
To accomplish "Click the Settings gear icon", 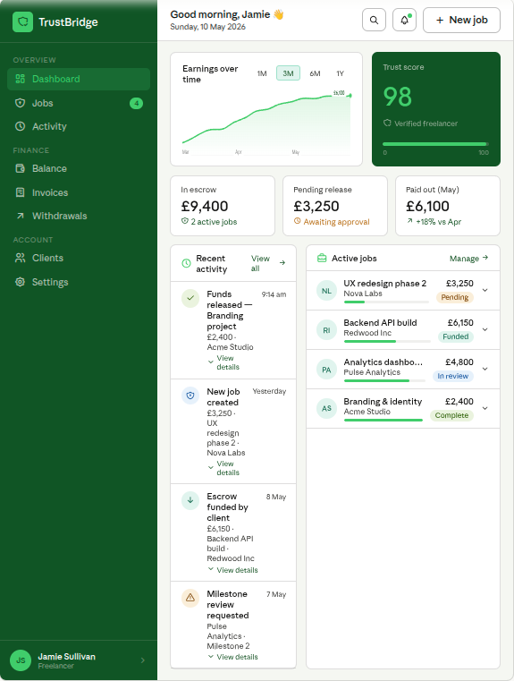I will tap(20, 282).
